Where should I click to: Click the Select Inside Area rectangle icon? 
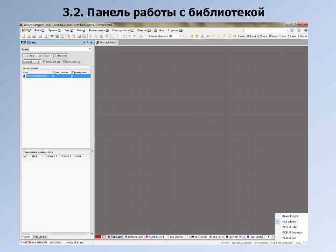pos(112,36)
